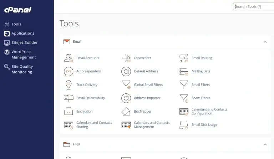
Task: Collapse the Email section chevron
Action: coord(265,42)
